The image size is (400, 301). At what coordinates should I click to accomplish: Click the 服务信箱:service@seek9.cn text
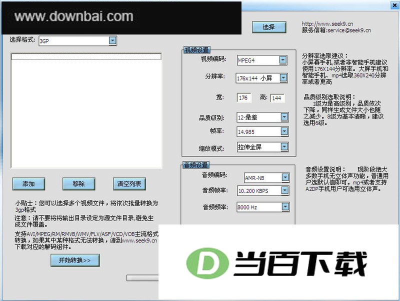pyautogui.click(x=336, y=30)
